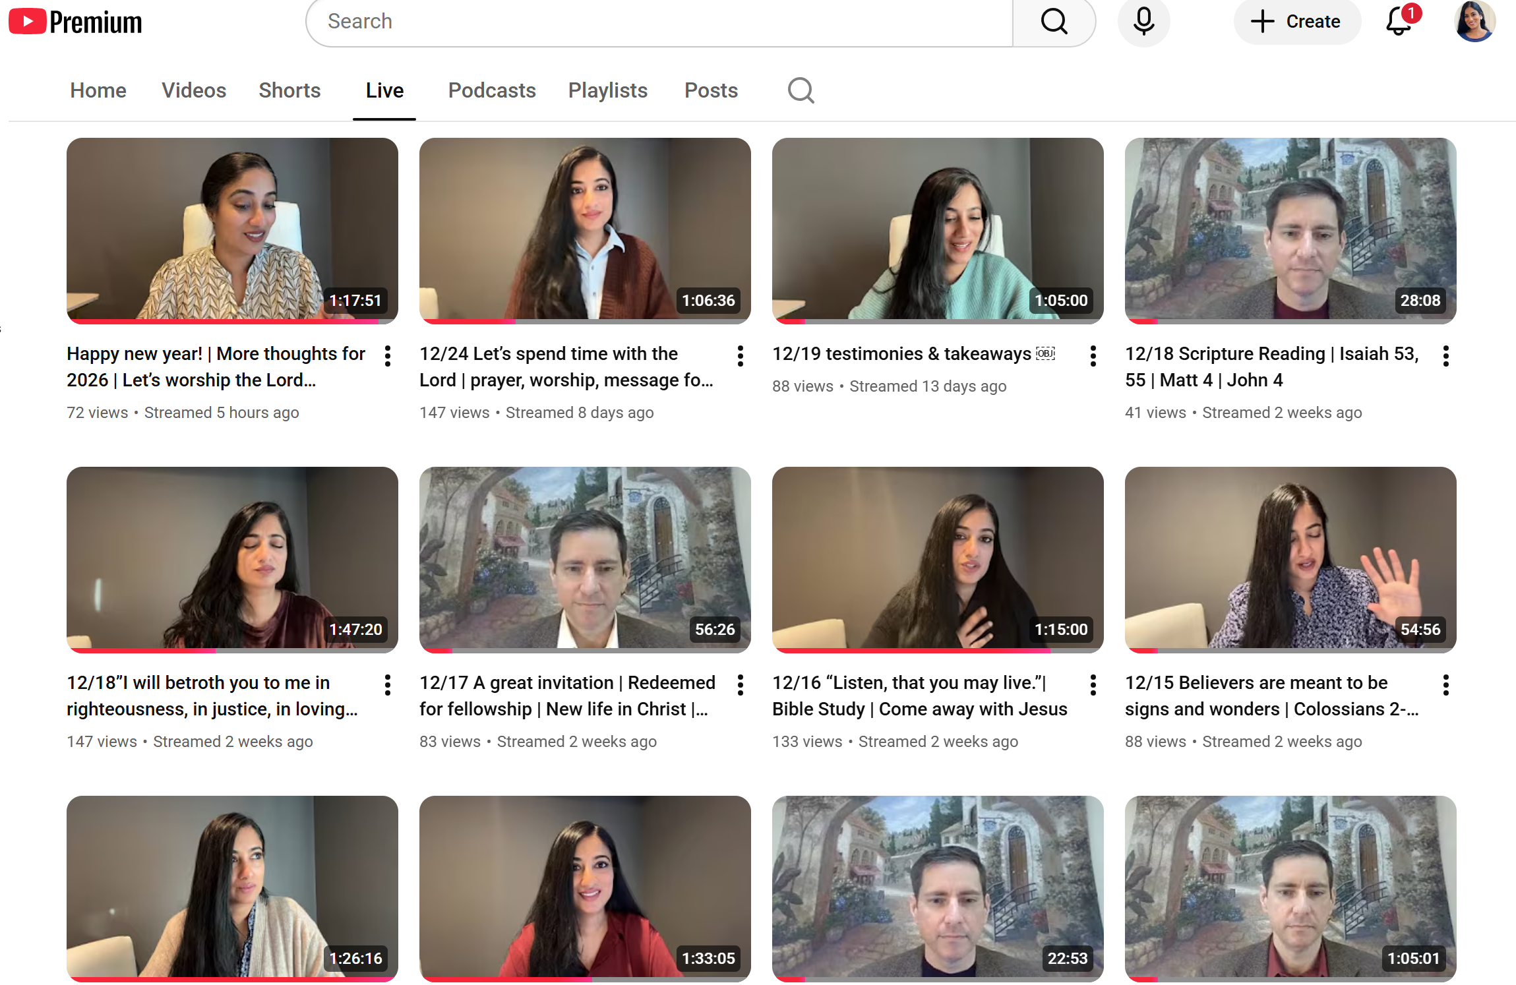Click the Create button
This screenshot has height=985, width=1516.
pyautogui.click(x=1296, y=22)
